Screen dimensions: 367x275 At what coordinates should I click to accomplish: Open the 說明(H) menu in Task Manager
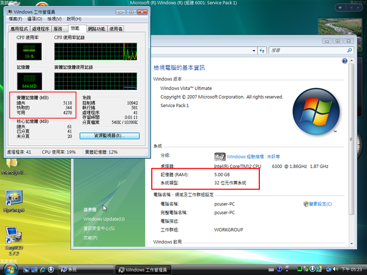click(x=74, y=19)
